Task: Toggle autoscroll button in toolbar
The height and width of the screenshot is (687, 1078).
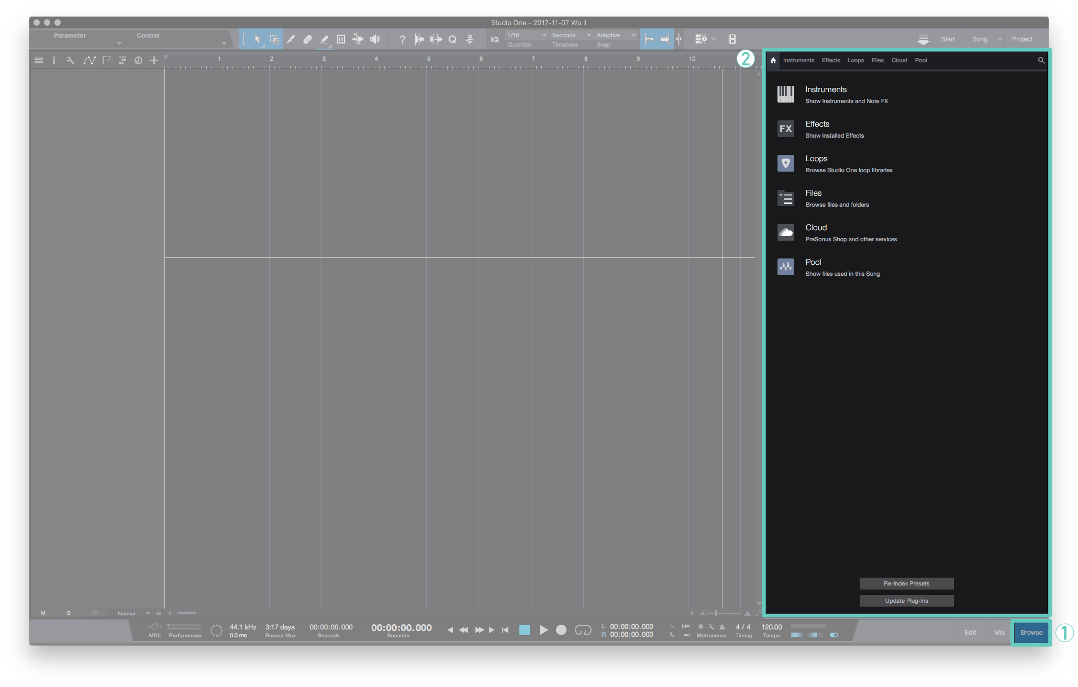Action: click(x=664, y=39)
